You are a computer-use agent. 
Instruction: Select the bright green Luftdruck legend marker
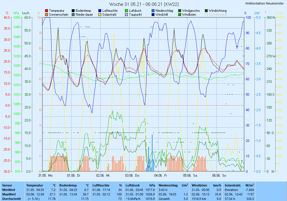point(126,11)
